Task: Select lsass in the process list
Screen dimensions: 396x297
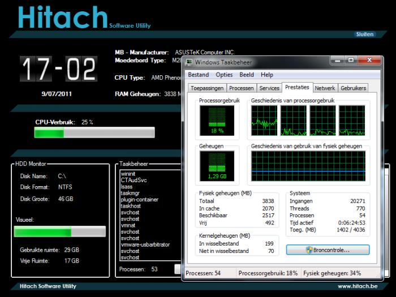Action: pyautogui.click(x=127, y=187)
